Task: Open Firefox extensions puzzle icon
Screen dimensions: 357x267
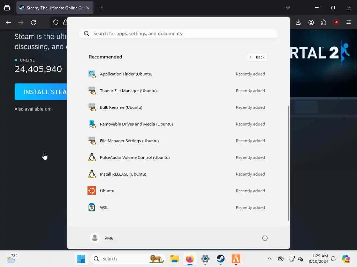Action: point(324,22)
